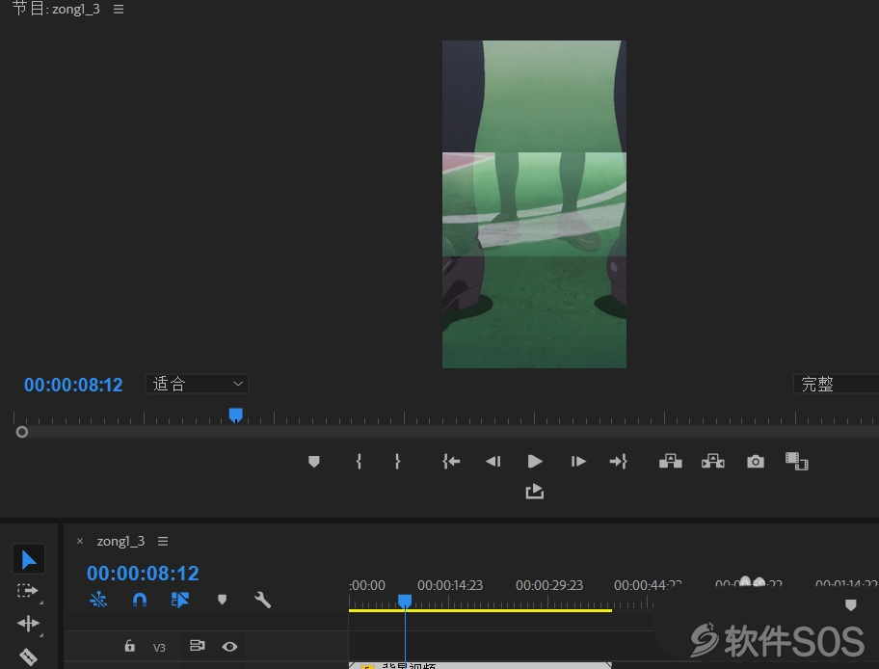The image size is (879, 669).
Task: Select the Razor tool
Action: click(x=28, y=656)
